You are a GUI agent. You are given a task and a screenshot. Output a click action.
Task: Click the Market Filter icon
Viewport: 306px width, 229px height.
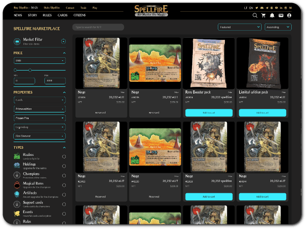[18, 41]
